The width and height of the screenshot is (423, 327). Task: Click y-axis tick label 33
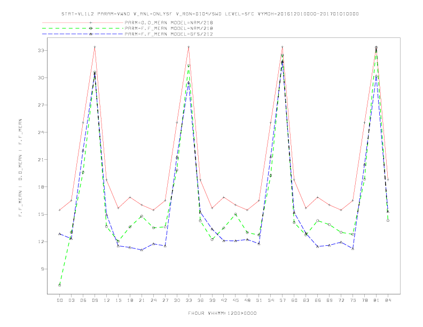click(x=41, y=50)
